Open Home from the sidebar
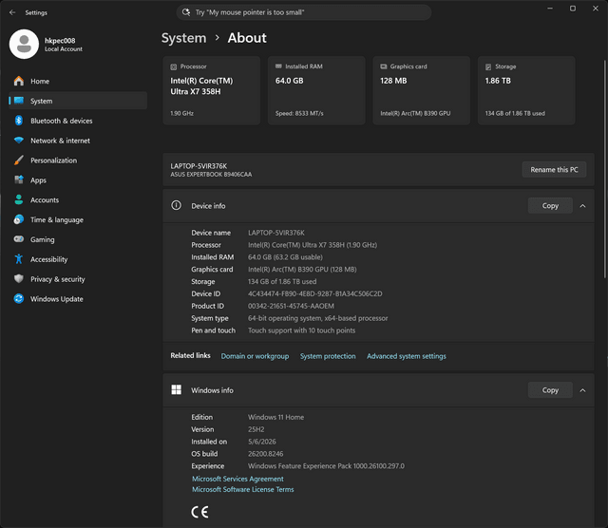The image size is (608, 528). 78,81
